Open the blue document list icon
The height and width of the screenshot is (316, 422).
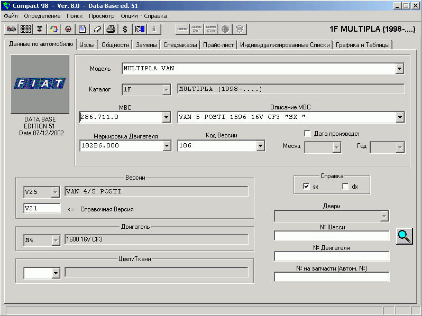tap(82, 29)
